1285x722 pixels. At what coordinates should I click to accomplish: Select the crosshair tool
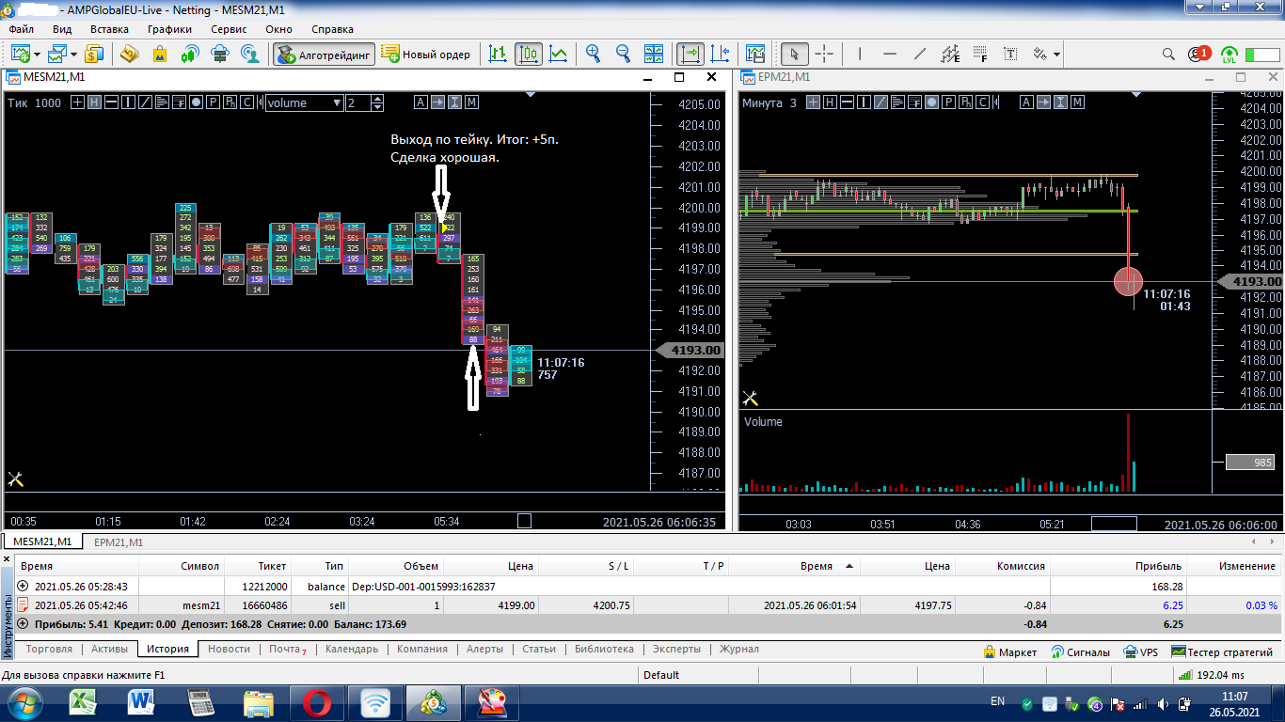824,54
